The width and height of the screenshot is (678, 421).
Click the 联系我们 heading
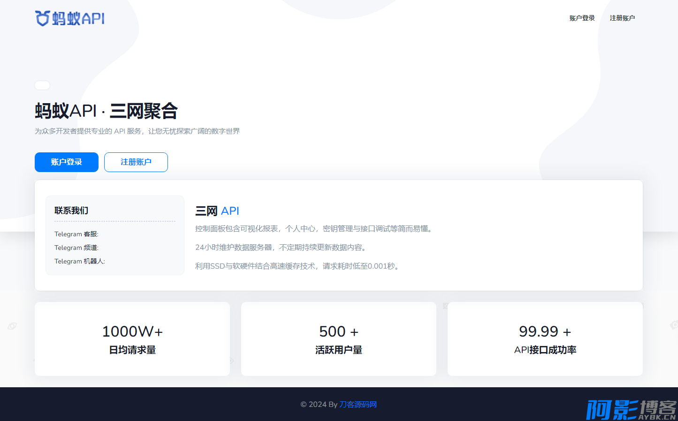click(x=71, y=210)
